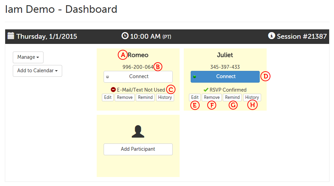
Task: Open the Manage dropdown menu
Action: 28,57
